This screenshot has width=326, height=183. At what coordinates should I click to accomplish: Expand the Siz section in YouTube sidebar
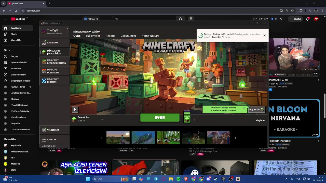[x=7, y=50]
